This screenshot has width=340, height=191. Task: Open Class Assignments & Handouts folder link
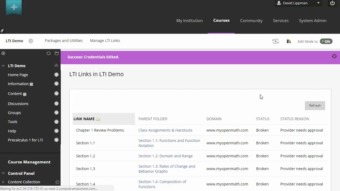[165, 130]
